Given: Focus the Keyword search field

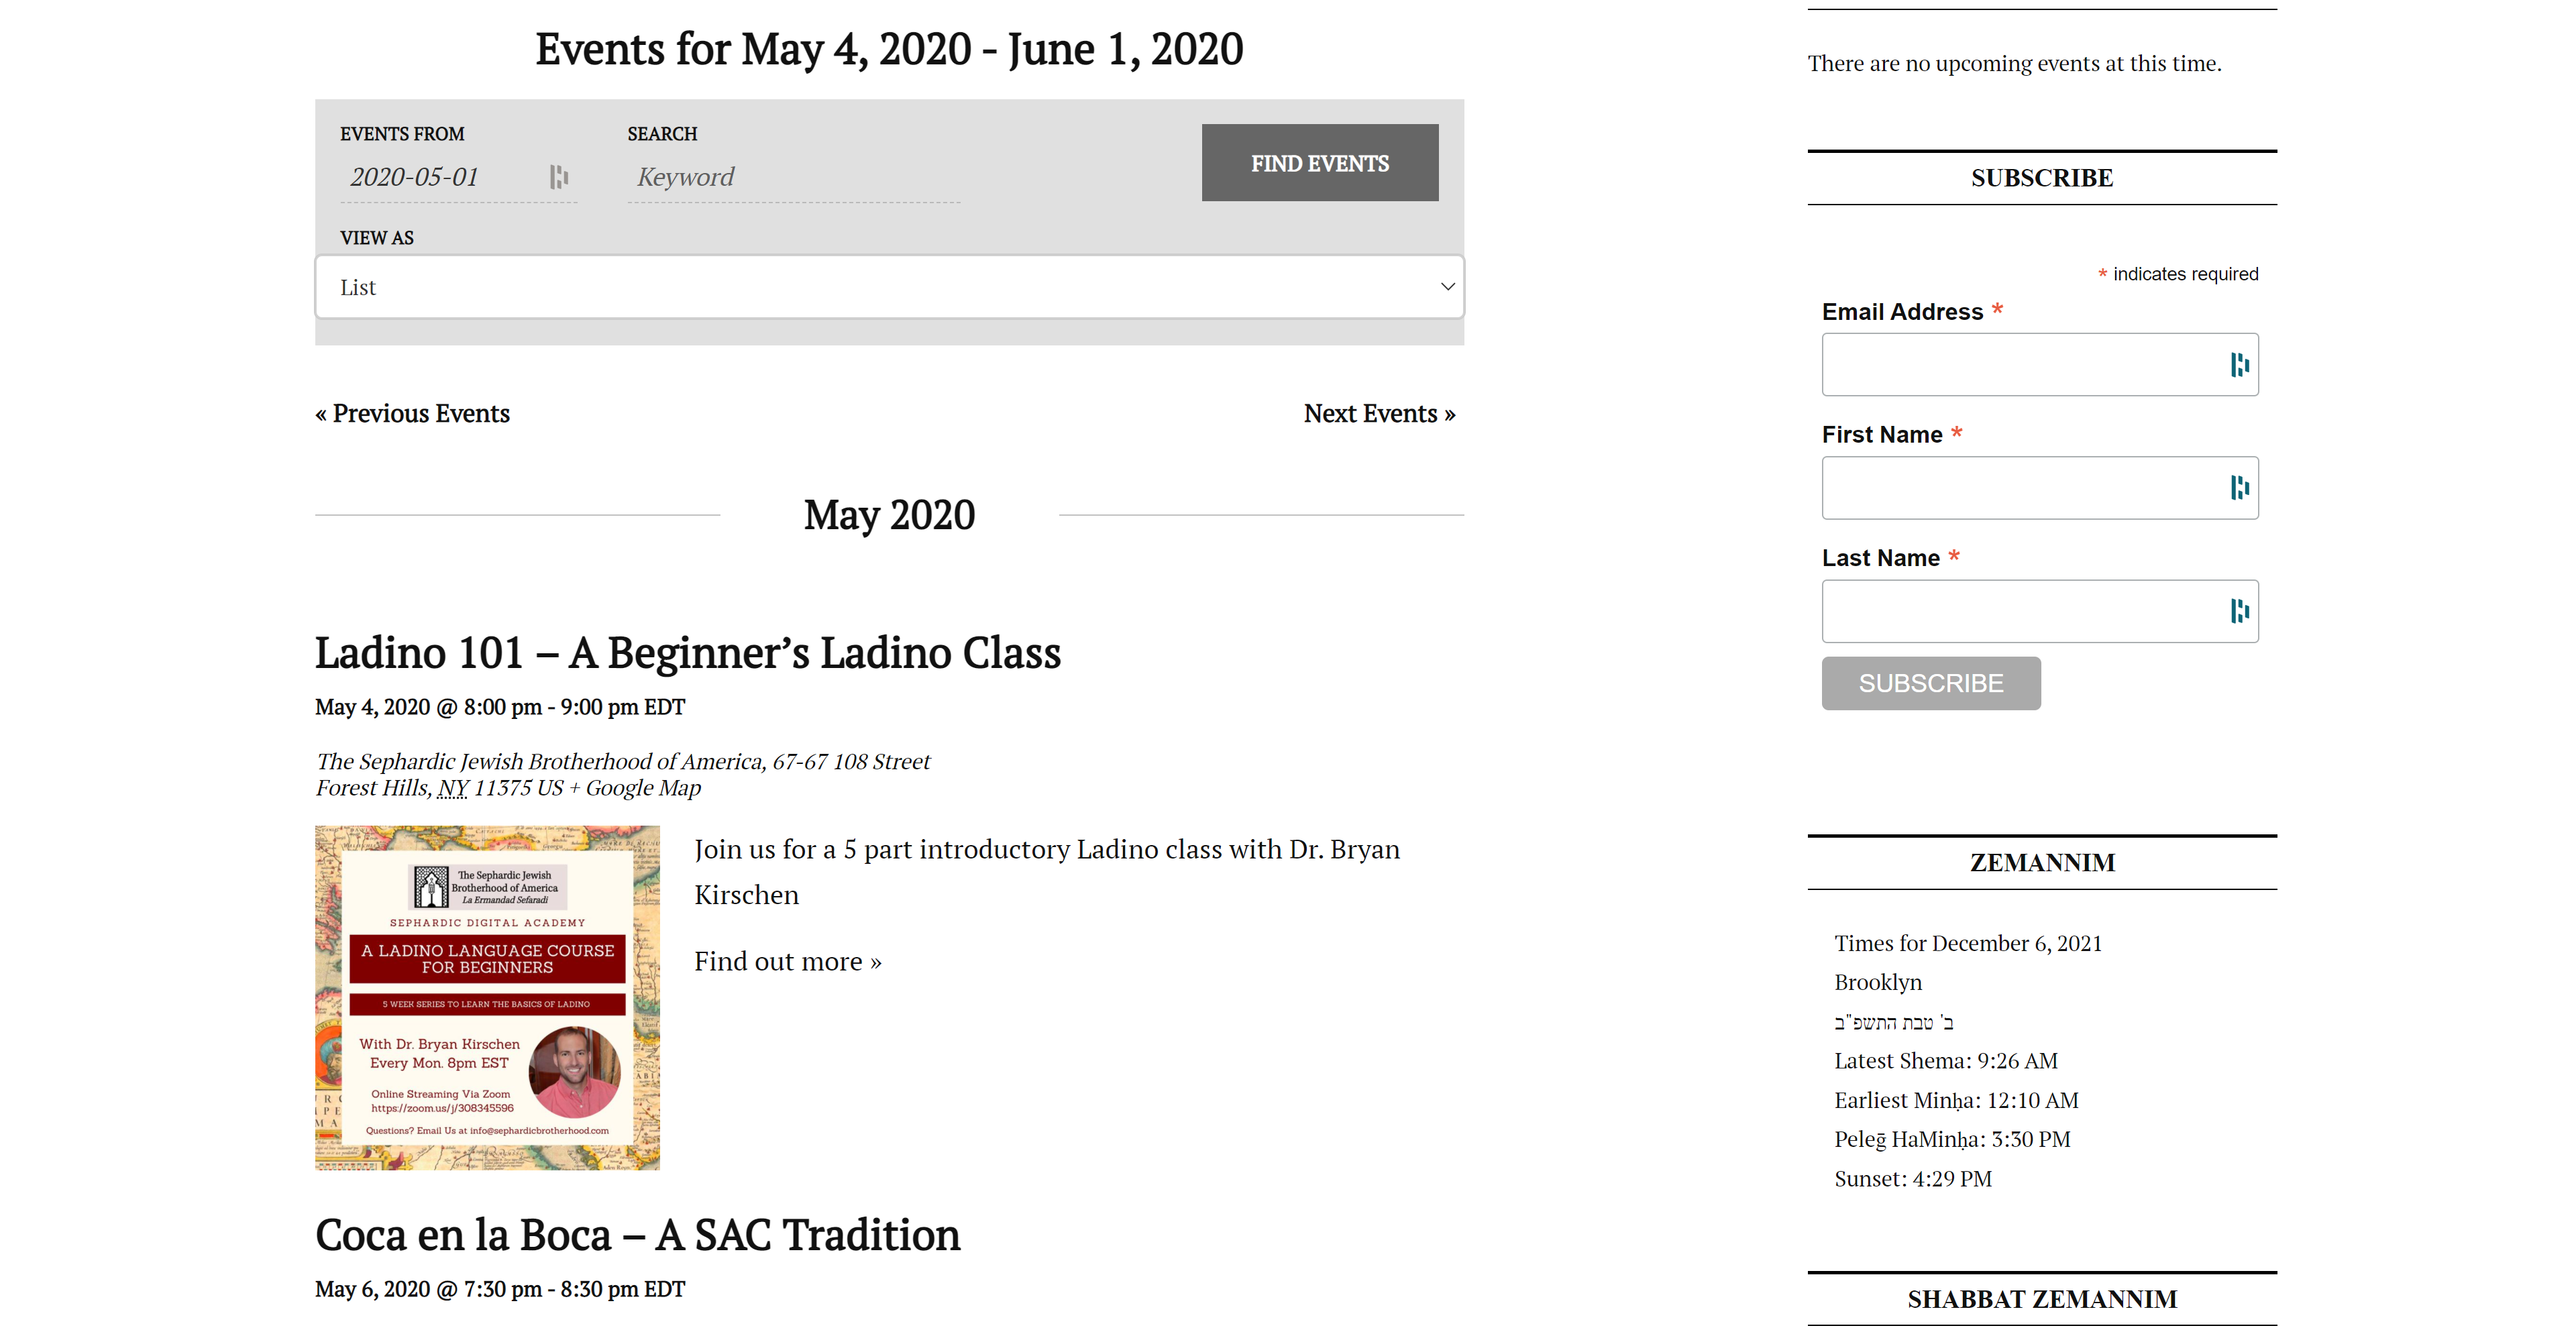Looking at the screenshot, I should [x=793, y=177].
